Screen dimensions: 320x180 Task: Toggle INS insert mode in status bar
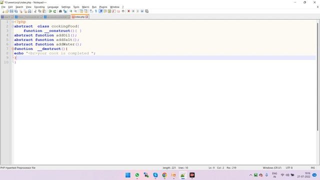point(312,168)
